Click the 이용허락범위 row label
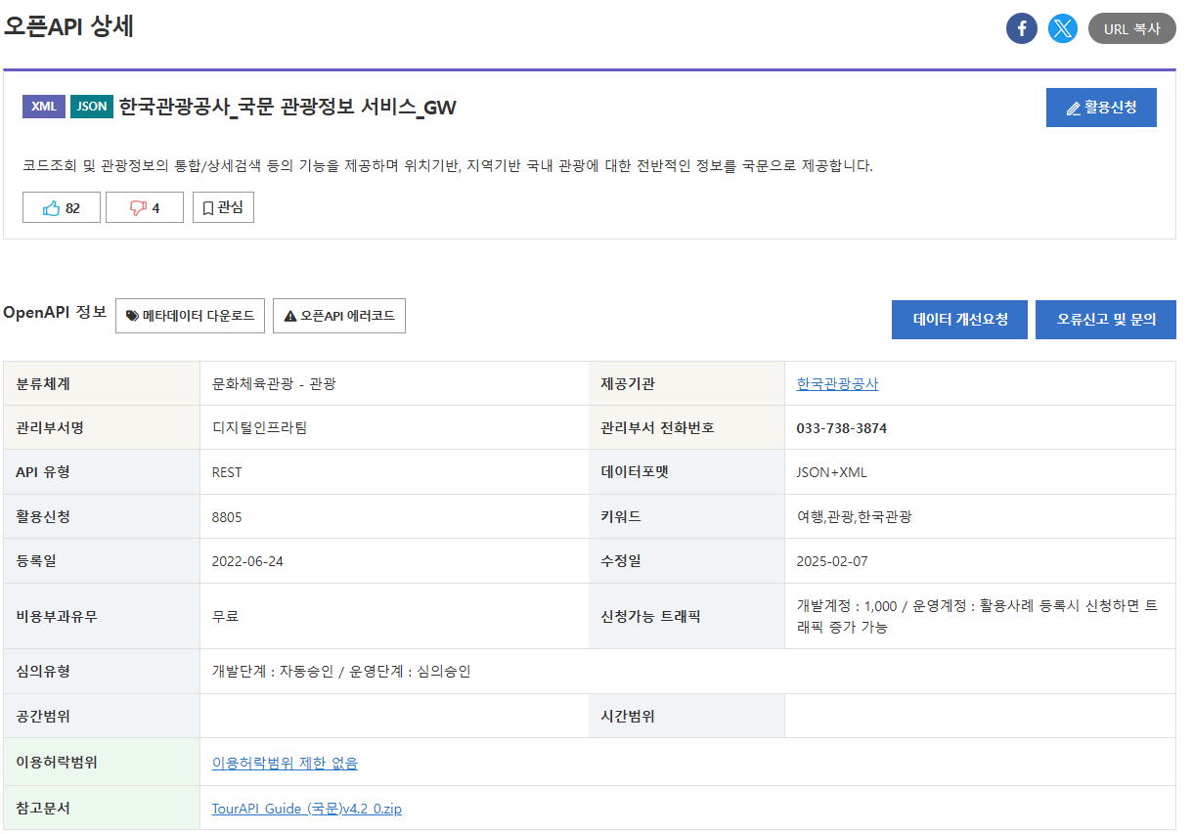This screenshot has height=834, width=1193. (x=57, y=763)
